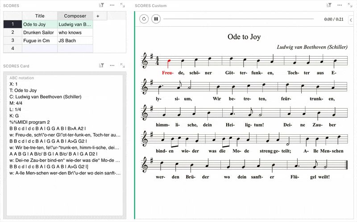This screenshot has width=357, height=222.
Task: Click the 'K: G' notation line
Action: pyautogui.click(x=14, y=116)
